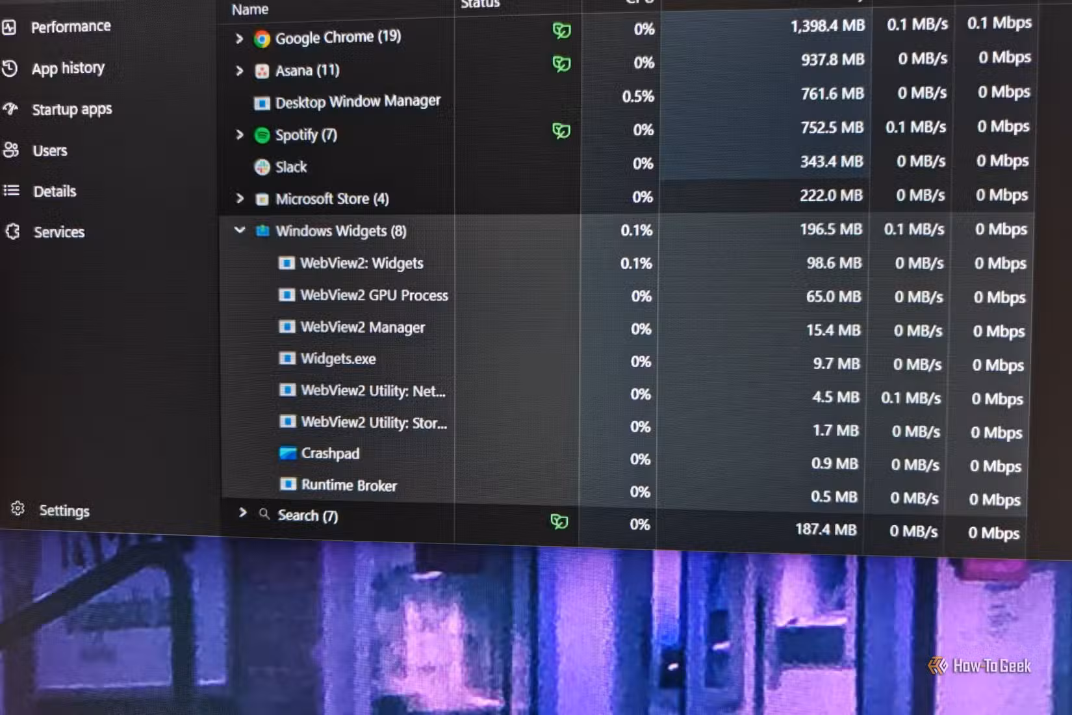Image resolution: width=1072 pixels, height=715 pixels.
Task: Go to Startup apps page
Action: (71, 109)
